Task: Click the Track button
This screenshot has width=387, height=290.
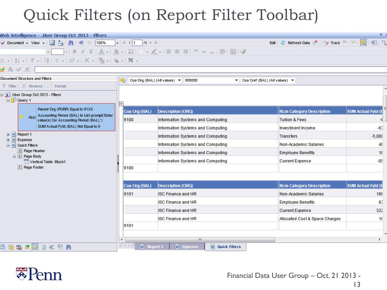Action: pyautogui.click(x=332, y=43)
